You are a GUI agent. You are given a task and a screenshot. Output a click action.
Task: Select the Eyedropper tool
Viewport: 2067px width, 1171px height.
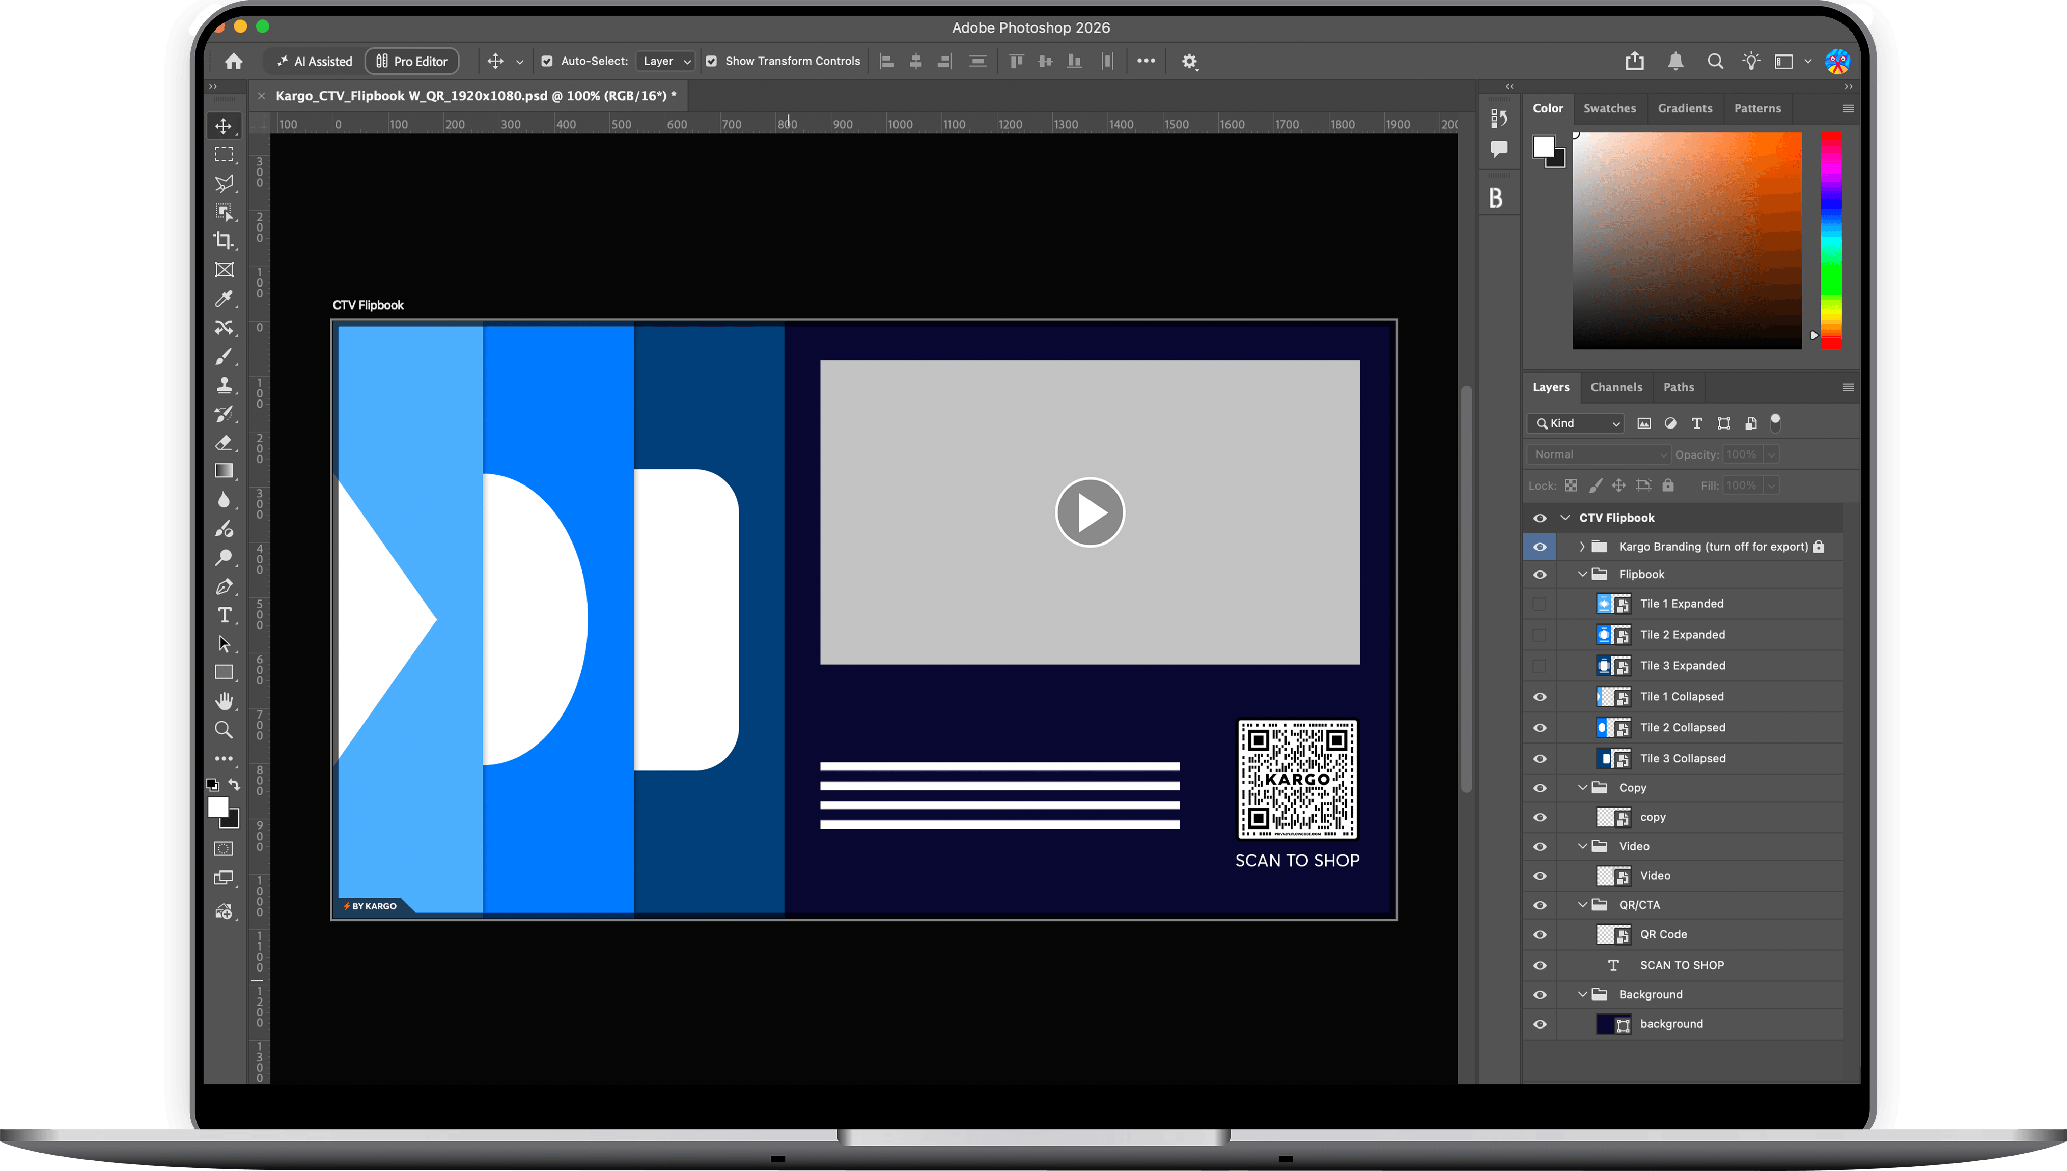[224, 298]
